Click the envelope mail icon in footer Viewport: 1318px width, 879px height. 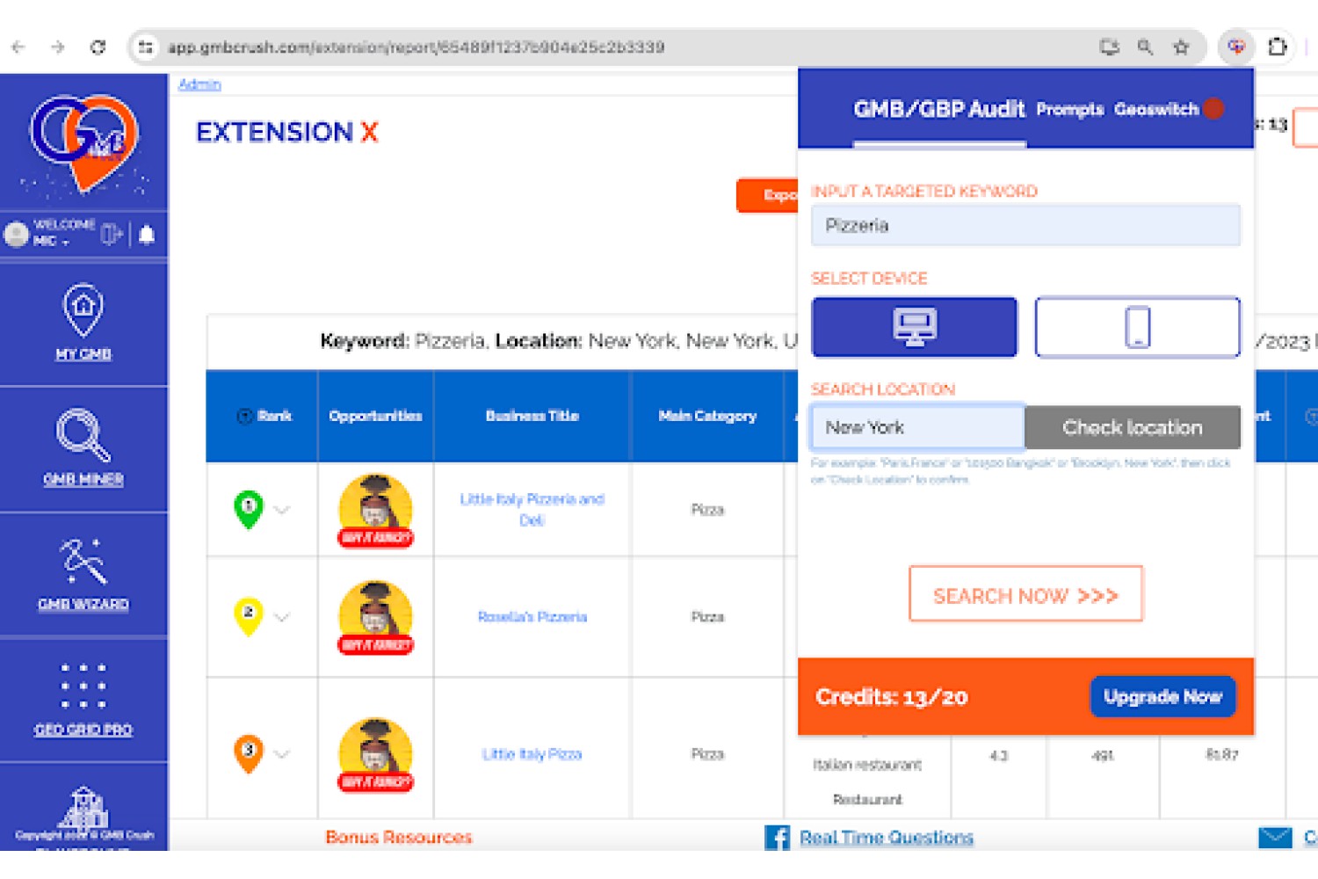(1275, 838)
